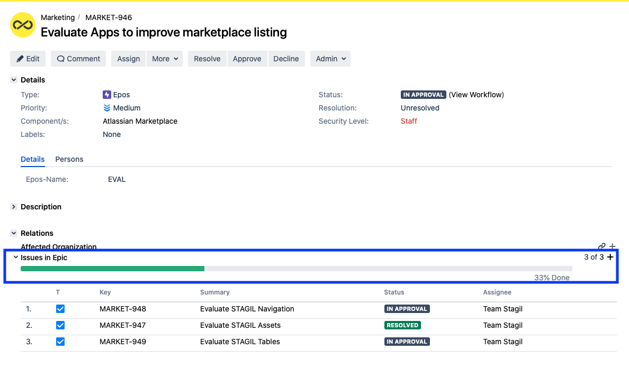This screenshot has width=629, height=368.
Task: Collapse the Relations section
Action: 14,234
